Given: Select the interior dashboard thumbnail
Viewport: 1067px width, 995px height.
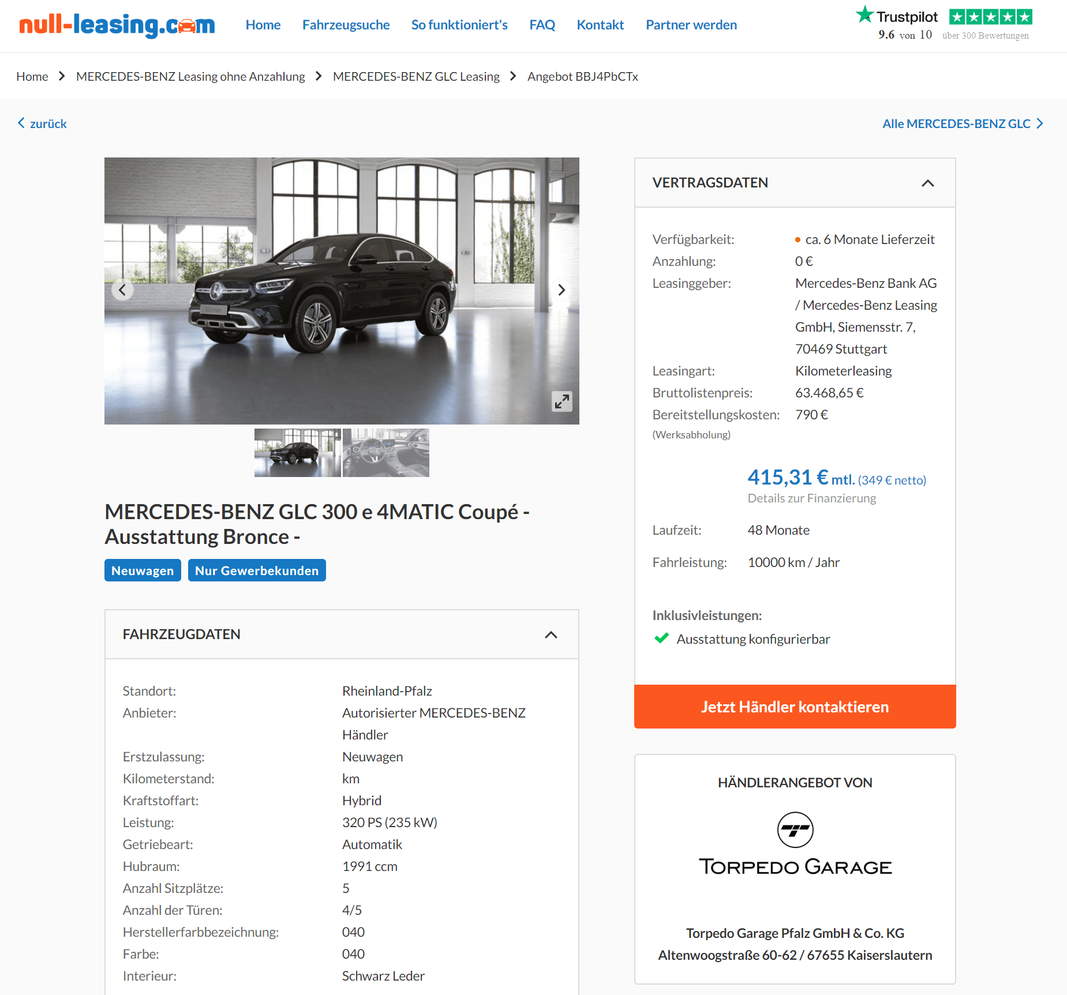Looking at the screenshot, I should 386,453.
